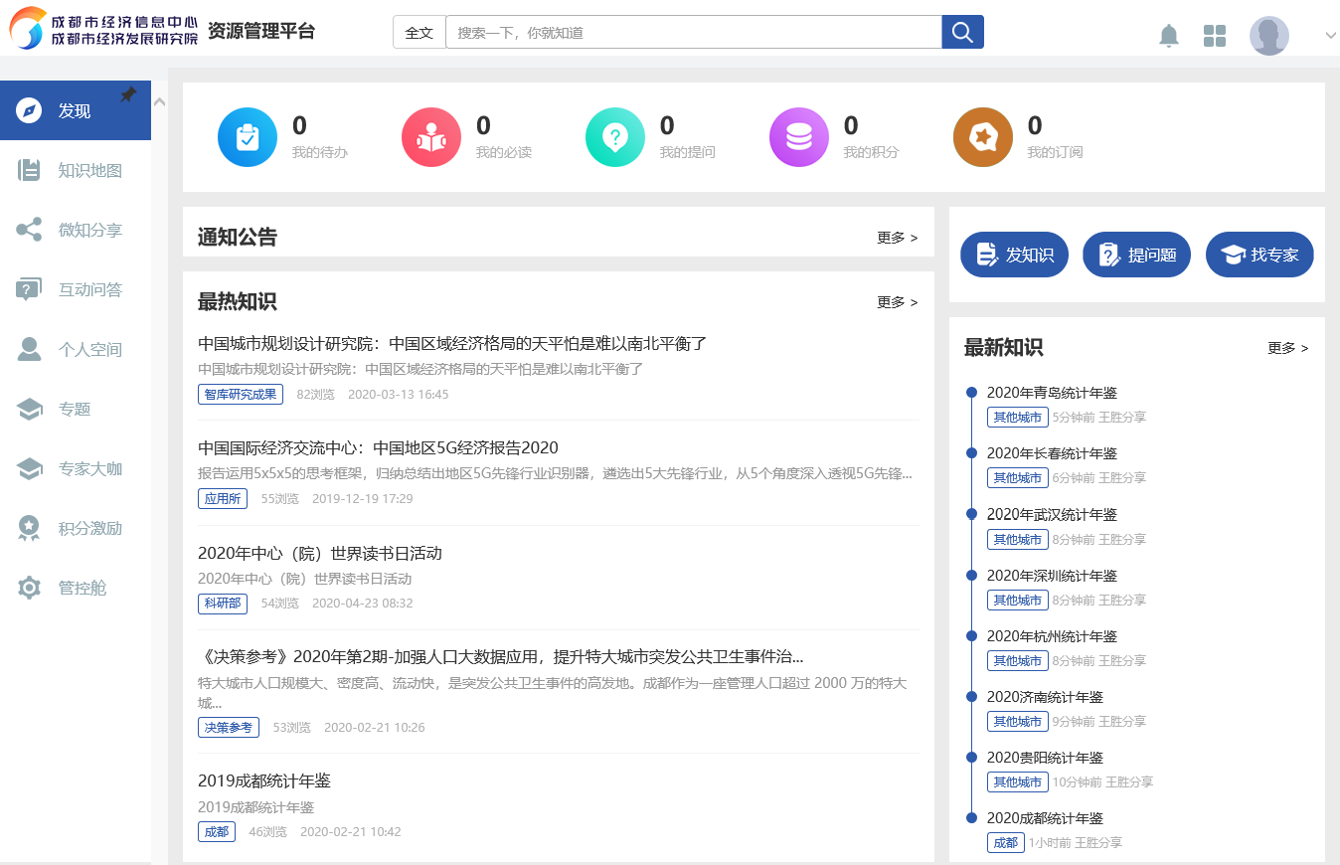This screenshot has height=865, width=1340.
Task: Open 2020贵阳统计年鉴 entry
Action: (x=1045, y=758)
